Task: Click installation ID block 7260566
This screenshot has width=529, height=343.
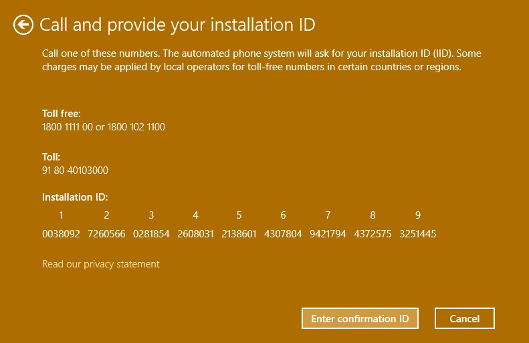Action: click(106, 234)
